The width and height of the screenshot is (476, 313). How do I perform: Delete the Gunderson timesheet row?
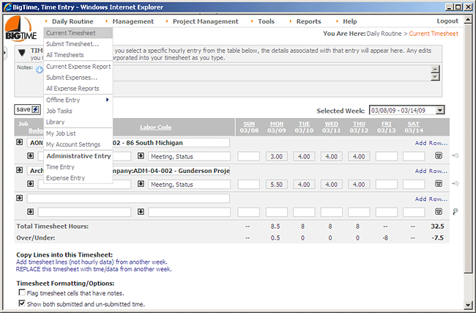click(439, 183)
